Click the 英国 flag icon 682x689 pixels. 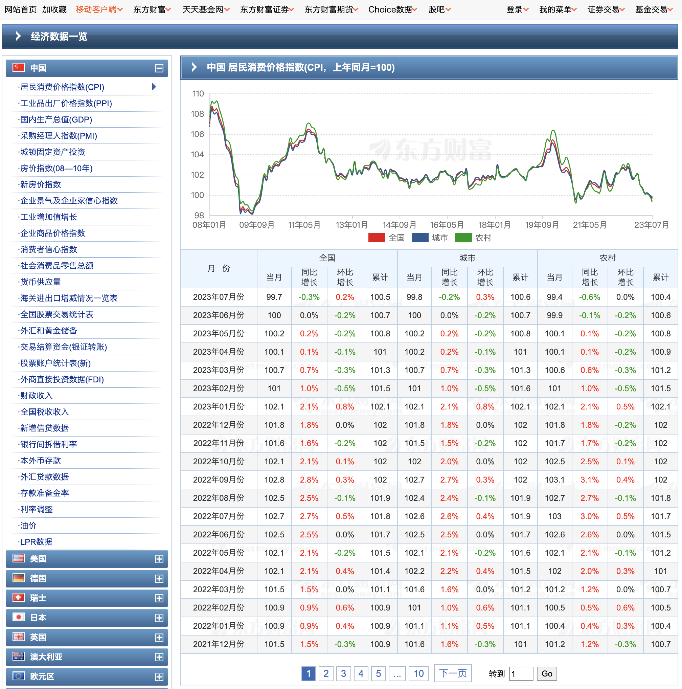click(19, 637)
